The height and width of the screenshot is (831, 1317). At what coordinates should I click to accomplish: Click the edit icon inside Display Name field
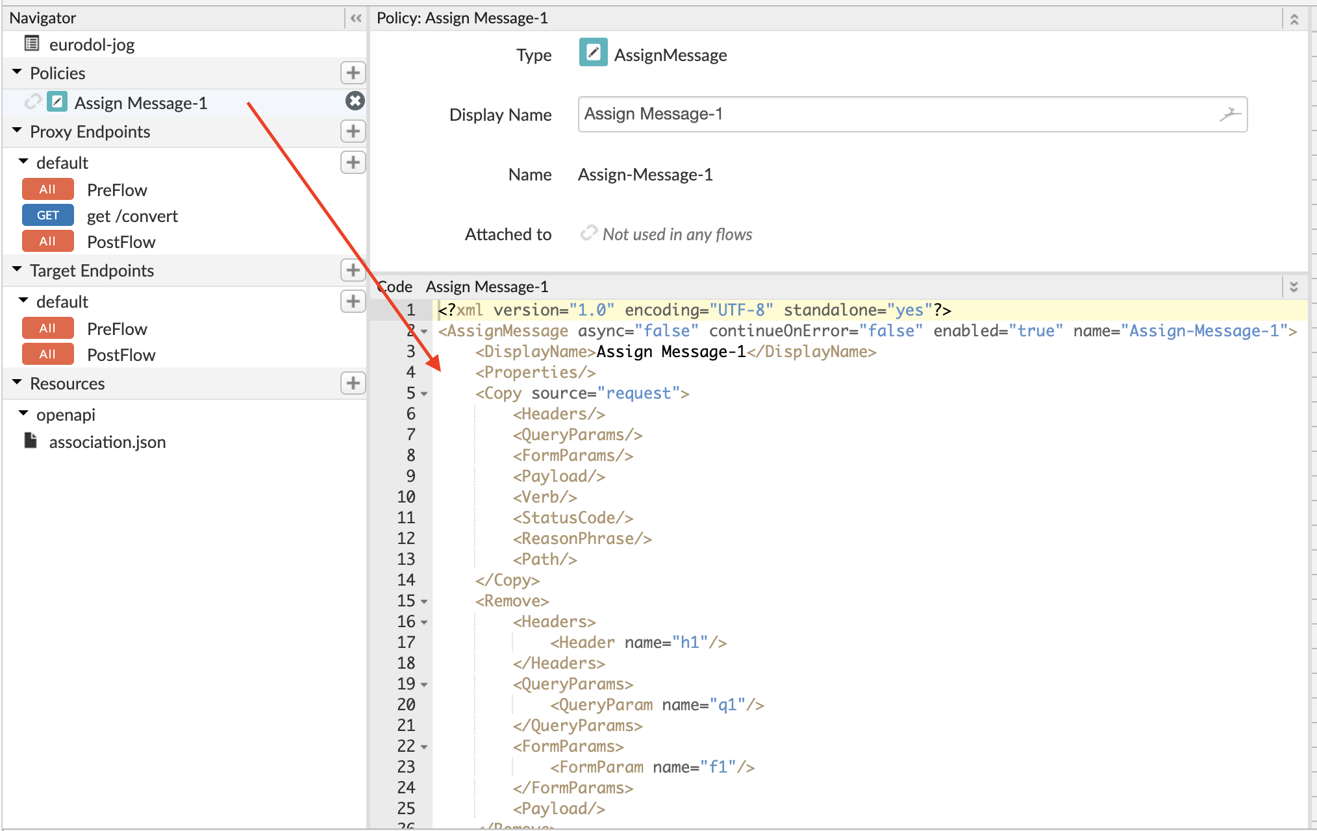[x=1229, y=114]
